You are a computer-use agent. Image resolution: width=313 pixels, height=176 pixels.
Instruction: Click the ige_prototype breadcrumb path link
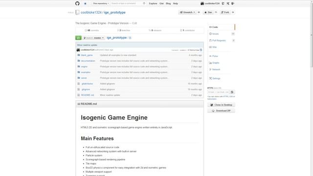point(116,38)
